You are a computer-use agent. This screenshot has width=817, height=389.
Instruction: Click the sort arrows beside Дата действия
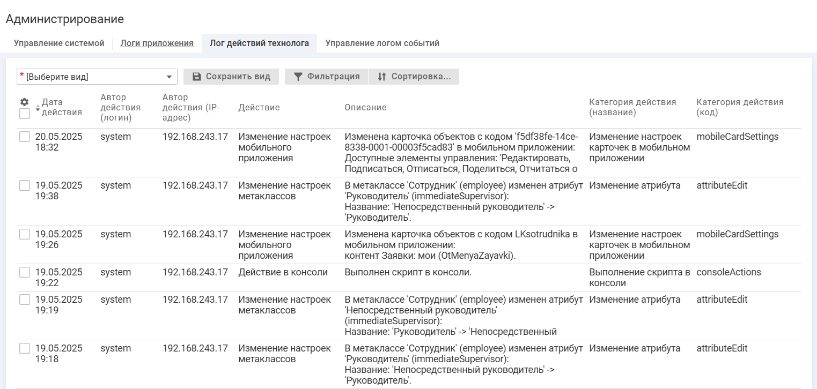coord(38,107)
